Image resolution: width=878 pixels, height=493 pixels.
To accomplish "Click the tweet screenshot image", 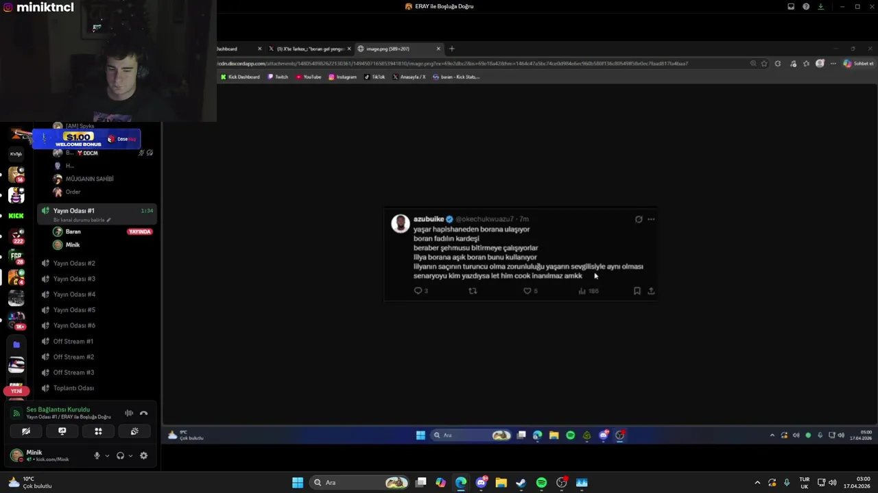I will (521, 254).
